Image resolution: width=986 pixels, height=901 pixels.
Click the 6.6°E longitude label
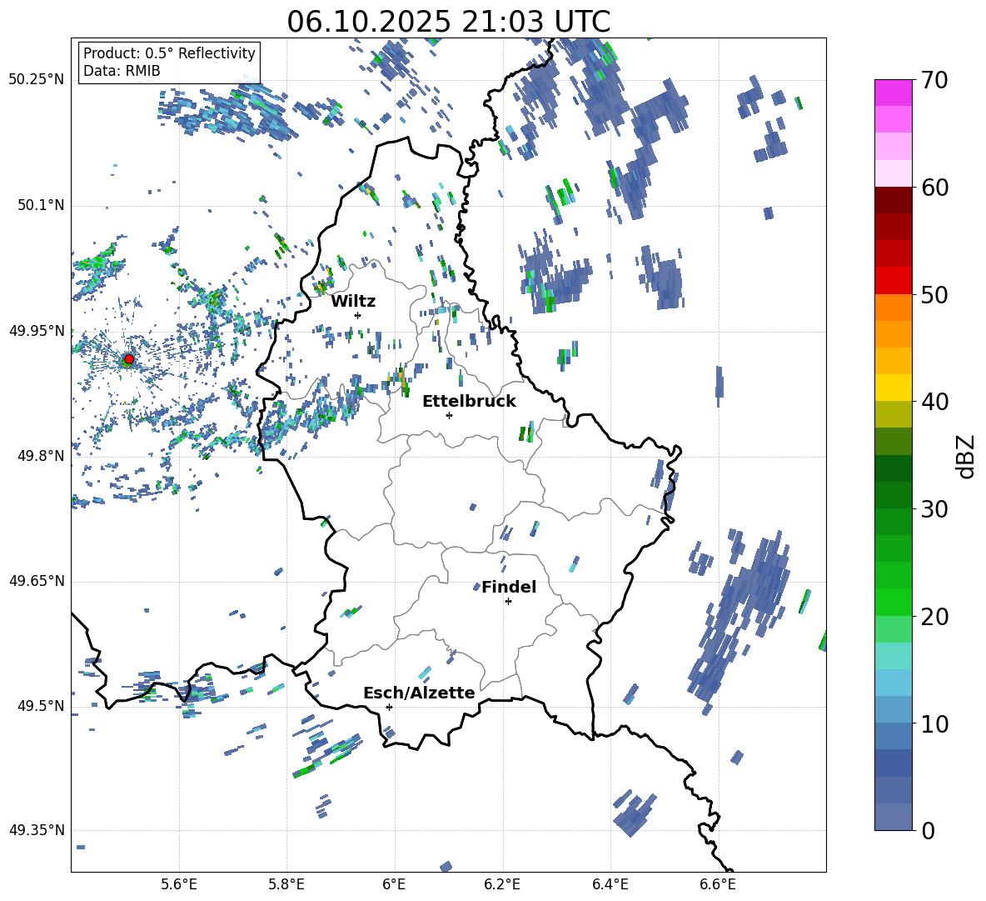[718, 884]
